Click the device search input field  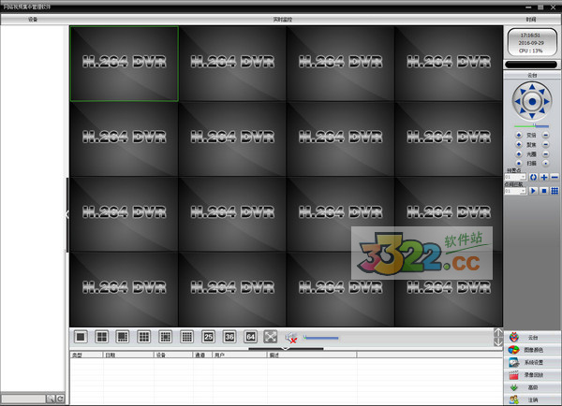coord(23,399)
